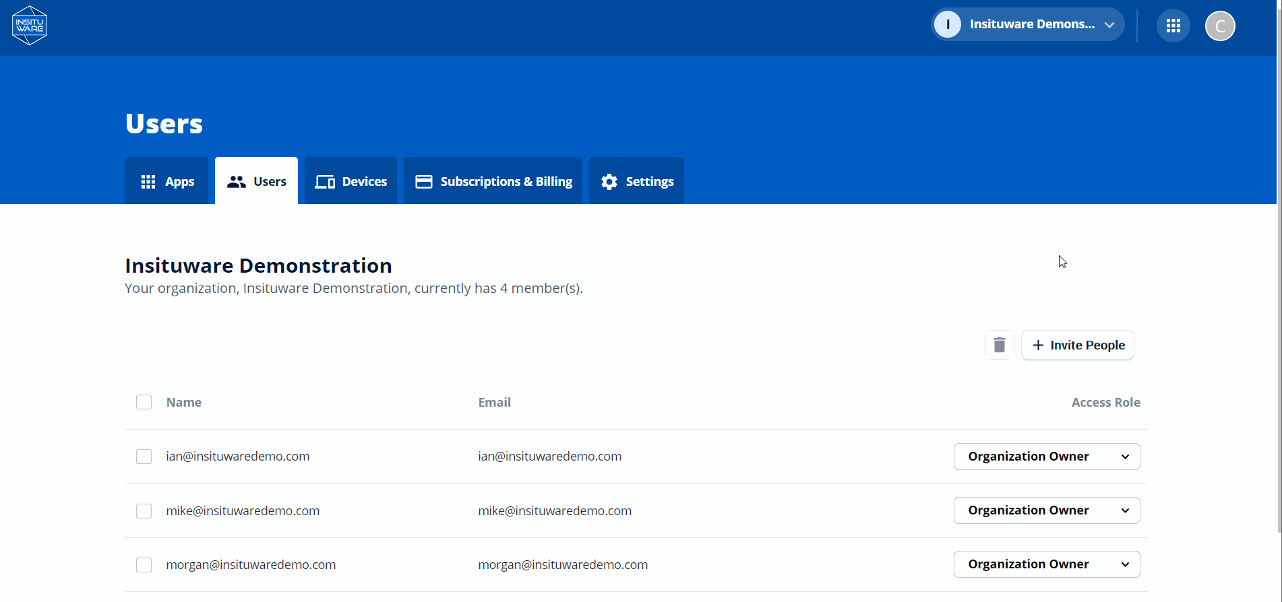The height and width of the screenshot is (602, 1282).
Task: Open the app launcher grid icon
Action: [x=1173, y=26]
